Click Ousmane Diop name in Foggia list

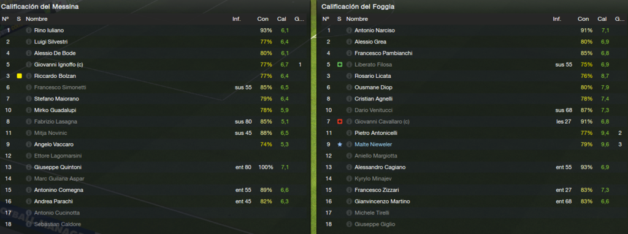373,87
